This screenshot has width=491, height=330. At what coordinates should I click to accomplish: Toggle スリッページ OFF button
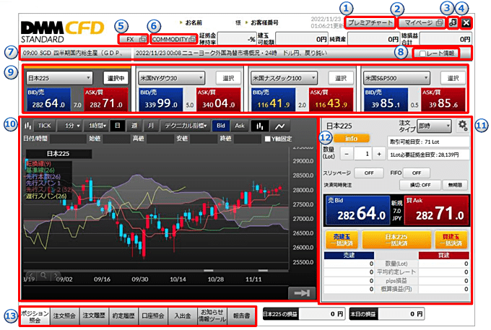(x=369, y=173)
